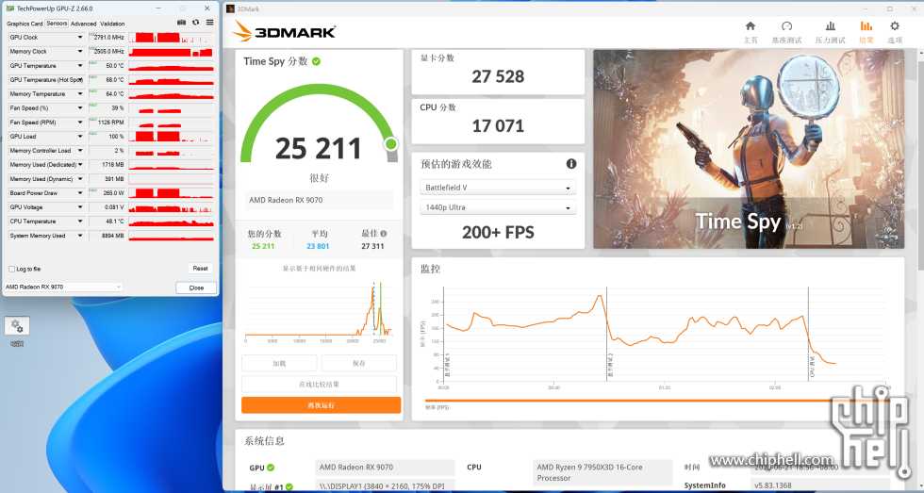
Task: Select the Sensors tab in GPU-Z
Action: tap(57, 23)
